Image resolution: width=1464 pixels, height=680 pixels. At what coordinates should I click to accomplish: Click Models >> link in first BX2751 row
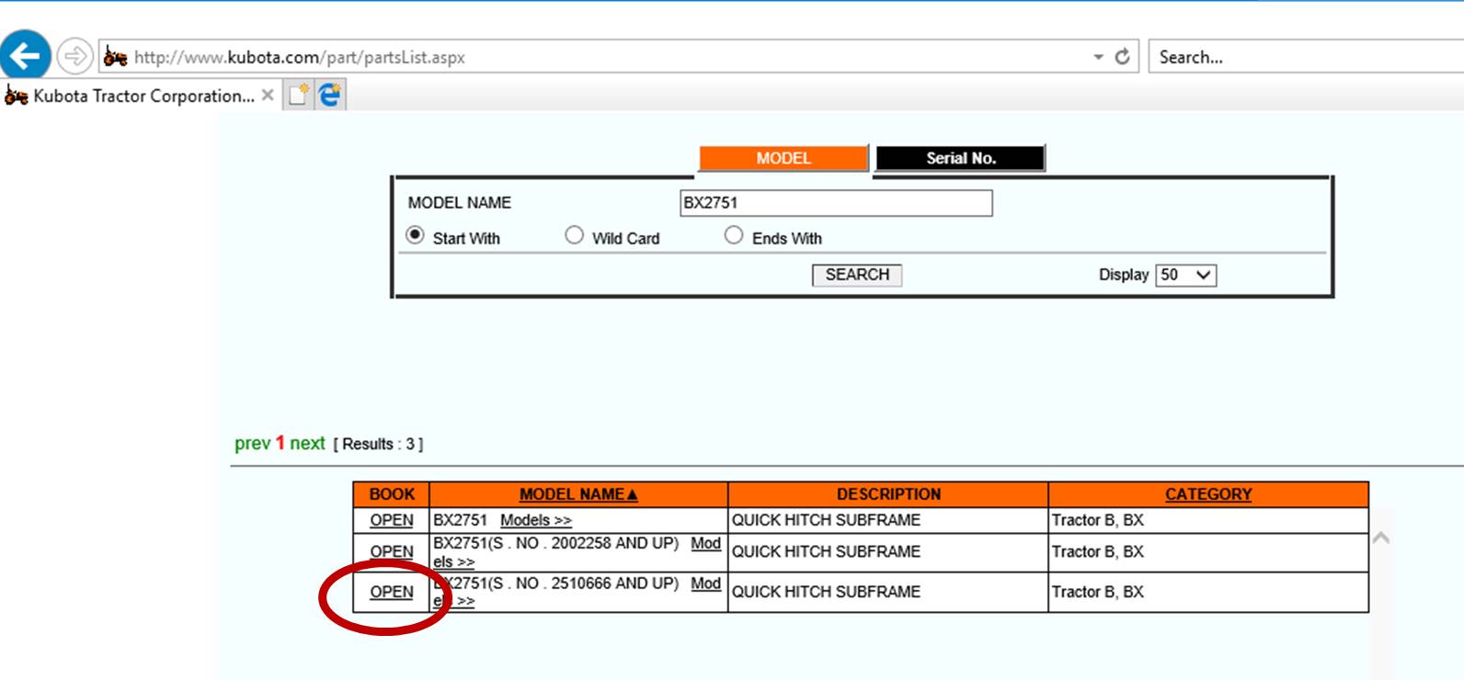coord(536,520)
